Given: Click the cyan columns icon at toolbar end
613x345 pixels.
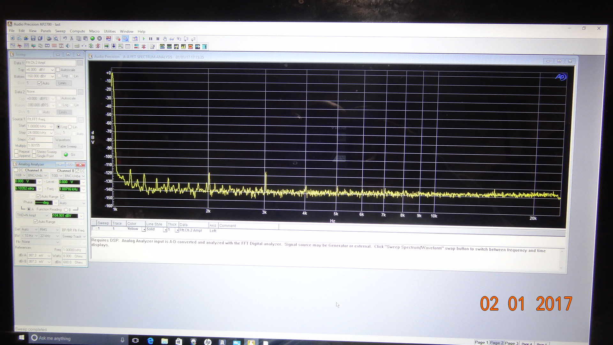Looking at the screenshot, I should (204, 47).
